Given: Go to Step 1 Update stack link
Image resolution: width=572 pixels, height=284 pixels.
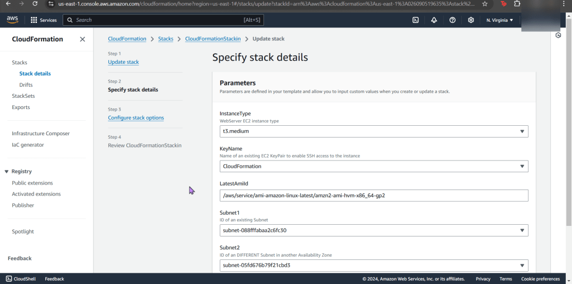Looking at the screenshot, I should click(x=123, y=62).
